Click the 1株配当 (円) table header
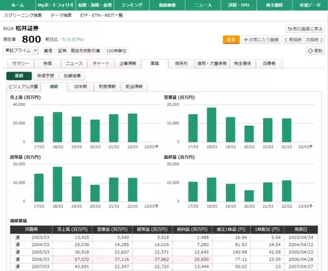 pos(267,229)
